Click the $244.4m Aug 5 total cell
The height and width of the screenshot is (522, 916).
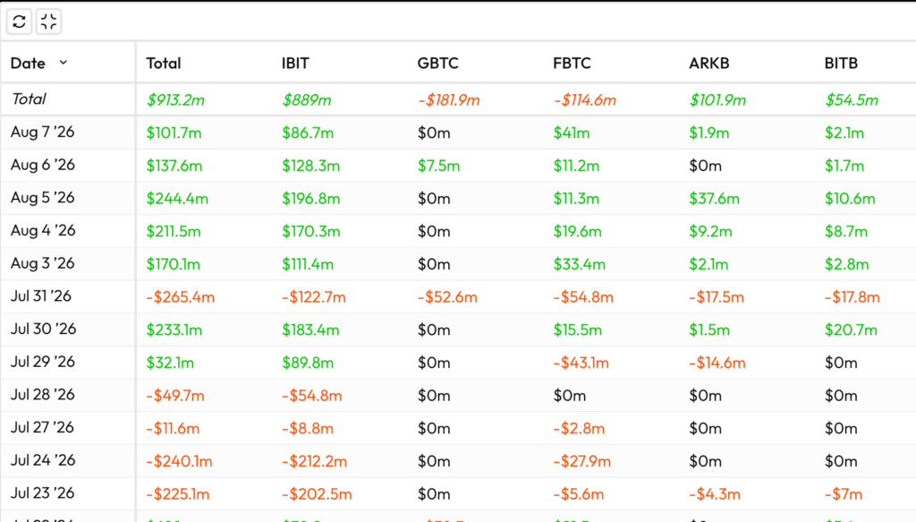(x=177, y=199)
